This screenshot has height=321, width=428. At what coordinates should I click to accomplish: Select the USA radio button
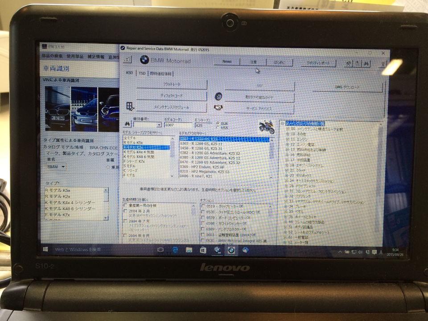click(218, 128)
